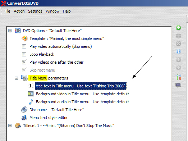Open the Settings menu

35,11
